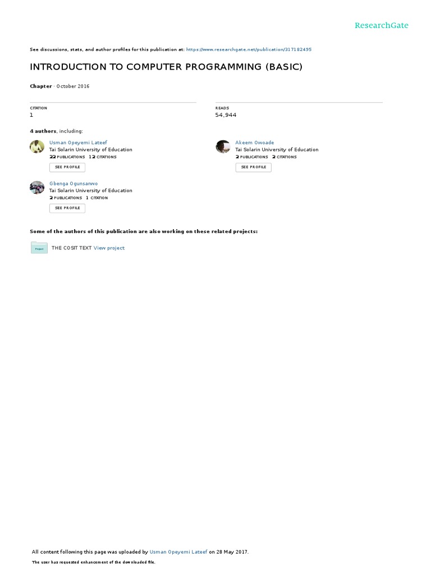Image resolution: width=431 pixels, height=575 pixels.
Task: Click See Profile button under Gbenga Ogunsanwo
Action: (67, 208)
